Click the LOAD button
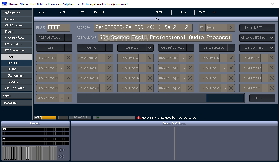Screen dimensions: 279x162 (63, 12)
